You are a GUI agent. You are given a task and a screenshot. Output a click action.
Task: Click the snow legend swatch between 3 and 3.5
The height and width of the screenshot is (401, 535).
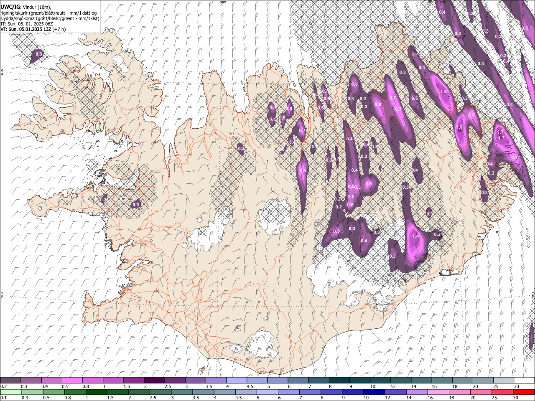195,381
